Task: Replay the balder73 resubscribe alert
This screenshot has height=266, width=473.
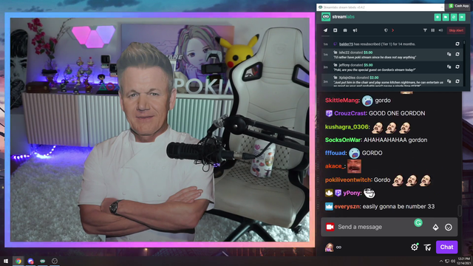Action: click(x=457, y=44)
